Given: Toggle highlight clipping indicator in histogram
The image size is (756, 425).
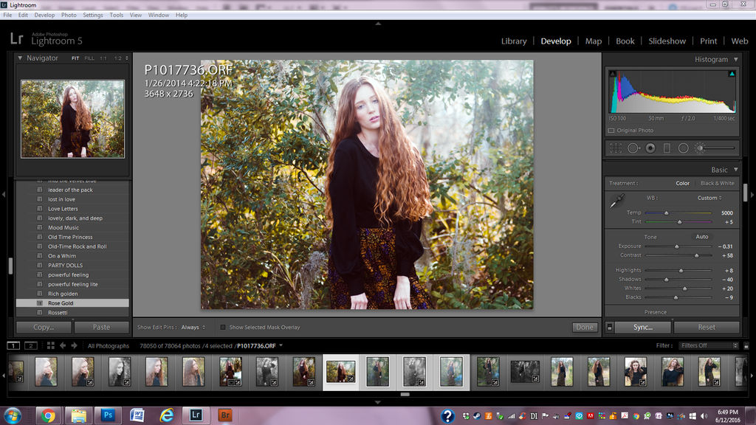Looking at the screenshot, I should tap(732, 74).
